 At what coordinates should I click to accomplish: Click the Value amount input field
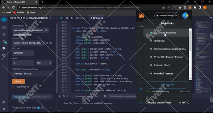point(23,63)
